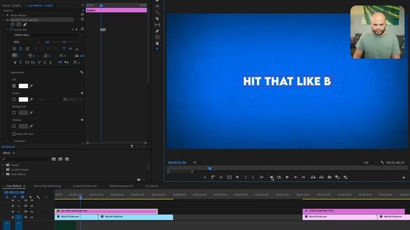The width and height of the screenshot is (410, 230).
Task: Click the Stroke color eyedropper
Action: (x=31, y=100)
